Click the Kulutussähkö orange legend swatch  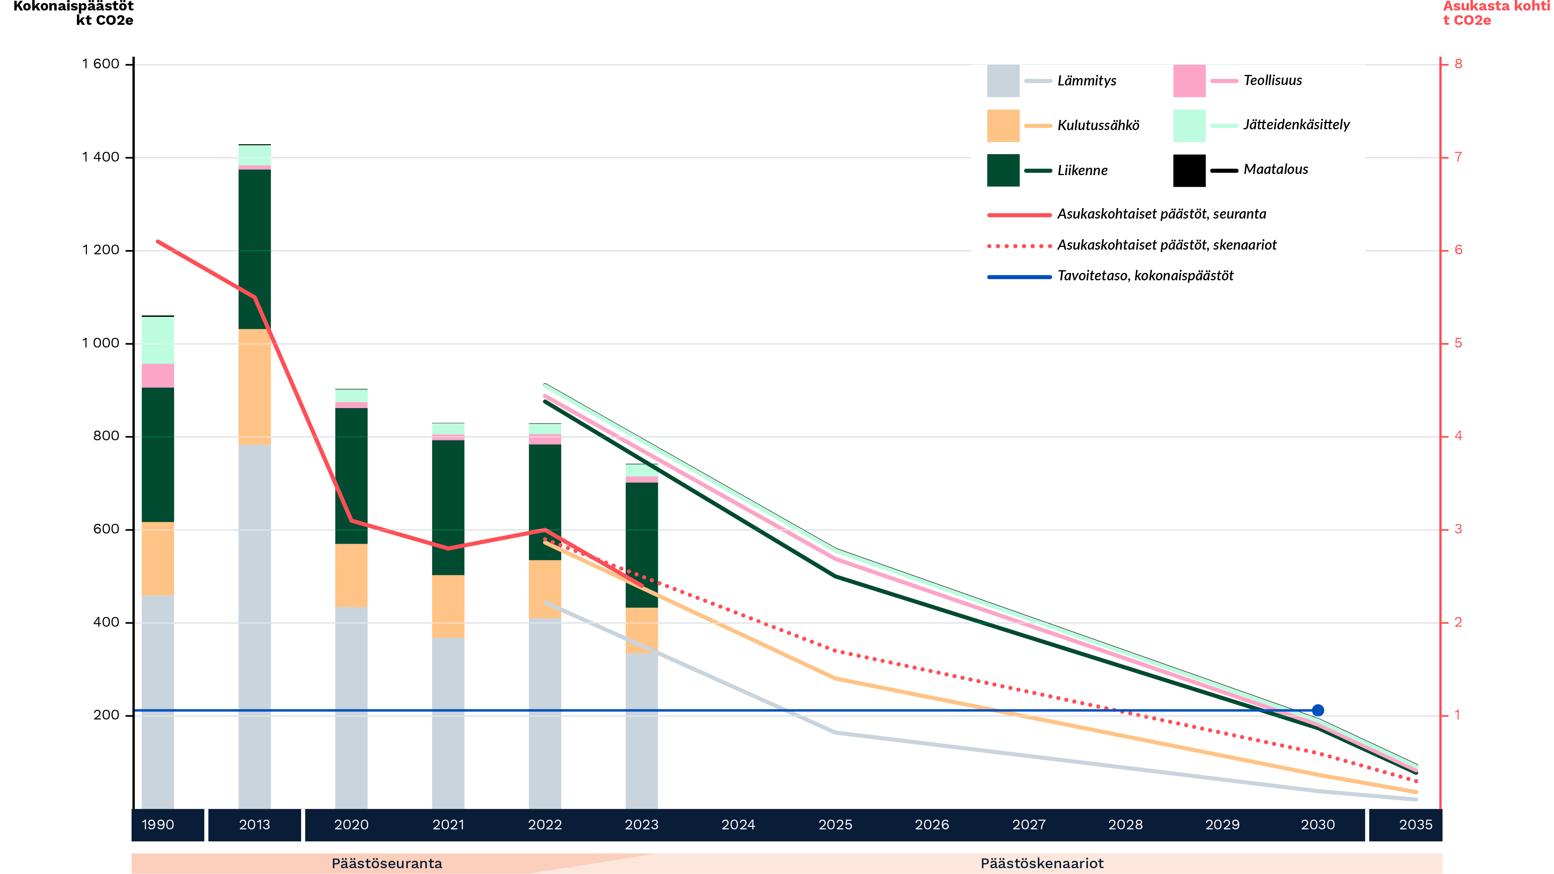point(1002,125)
